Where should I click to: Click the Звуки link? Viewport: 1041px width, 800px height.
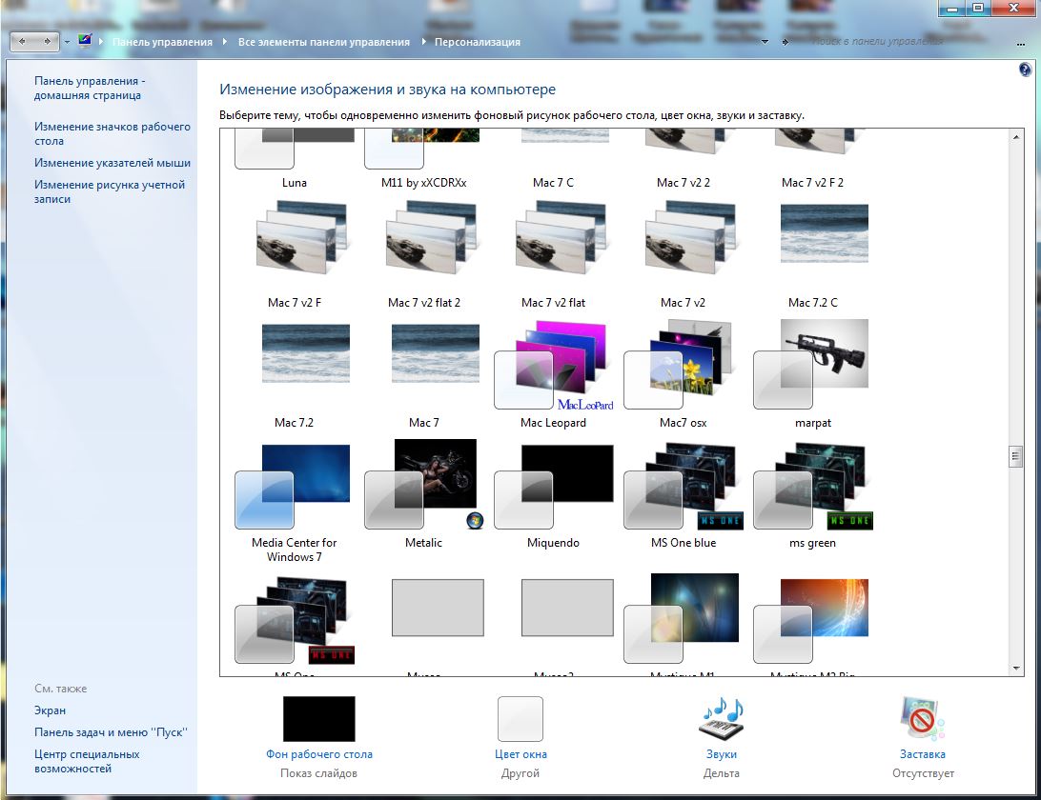point(721,754)
